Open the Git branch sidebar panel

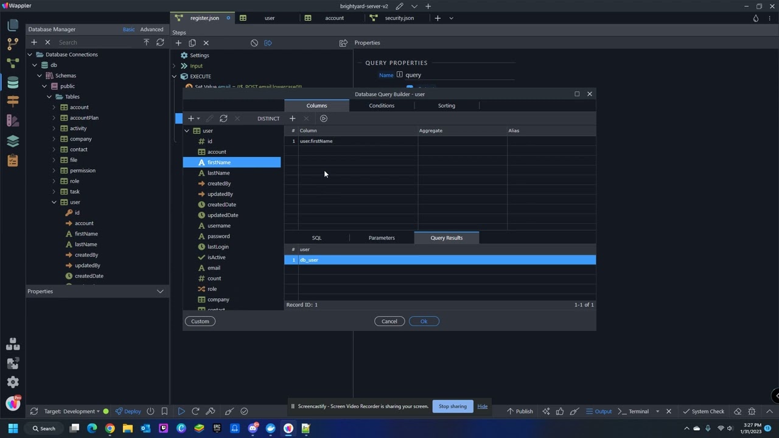coord(13,44)
